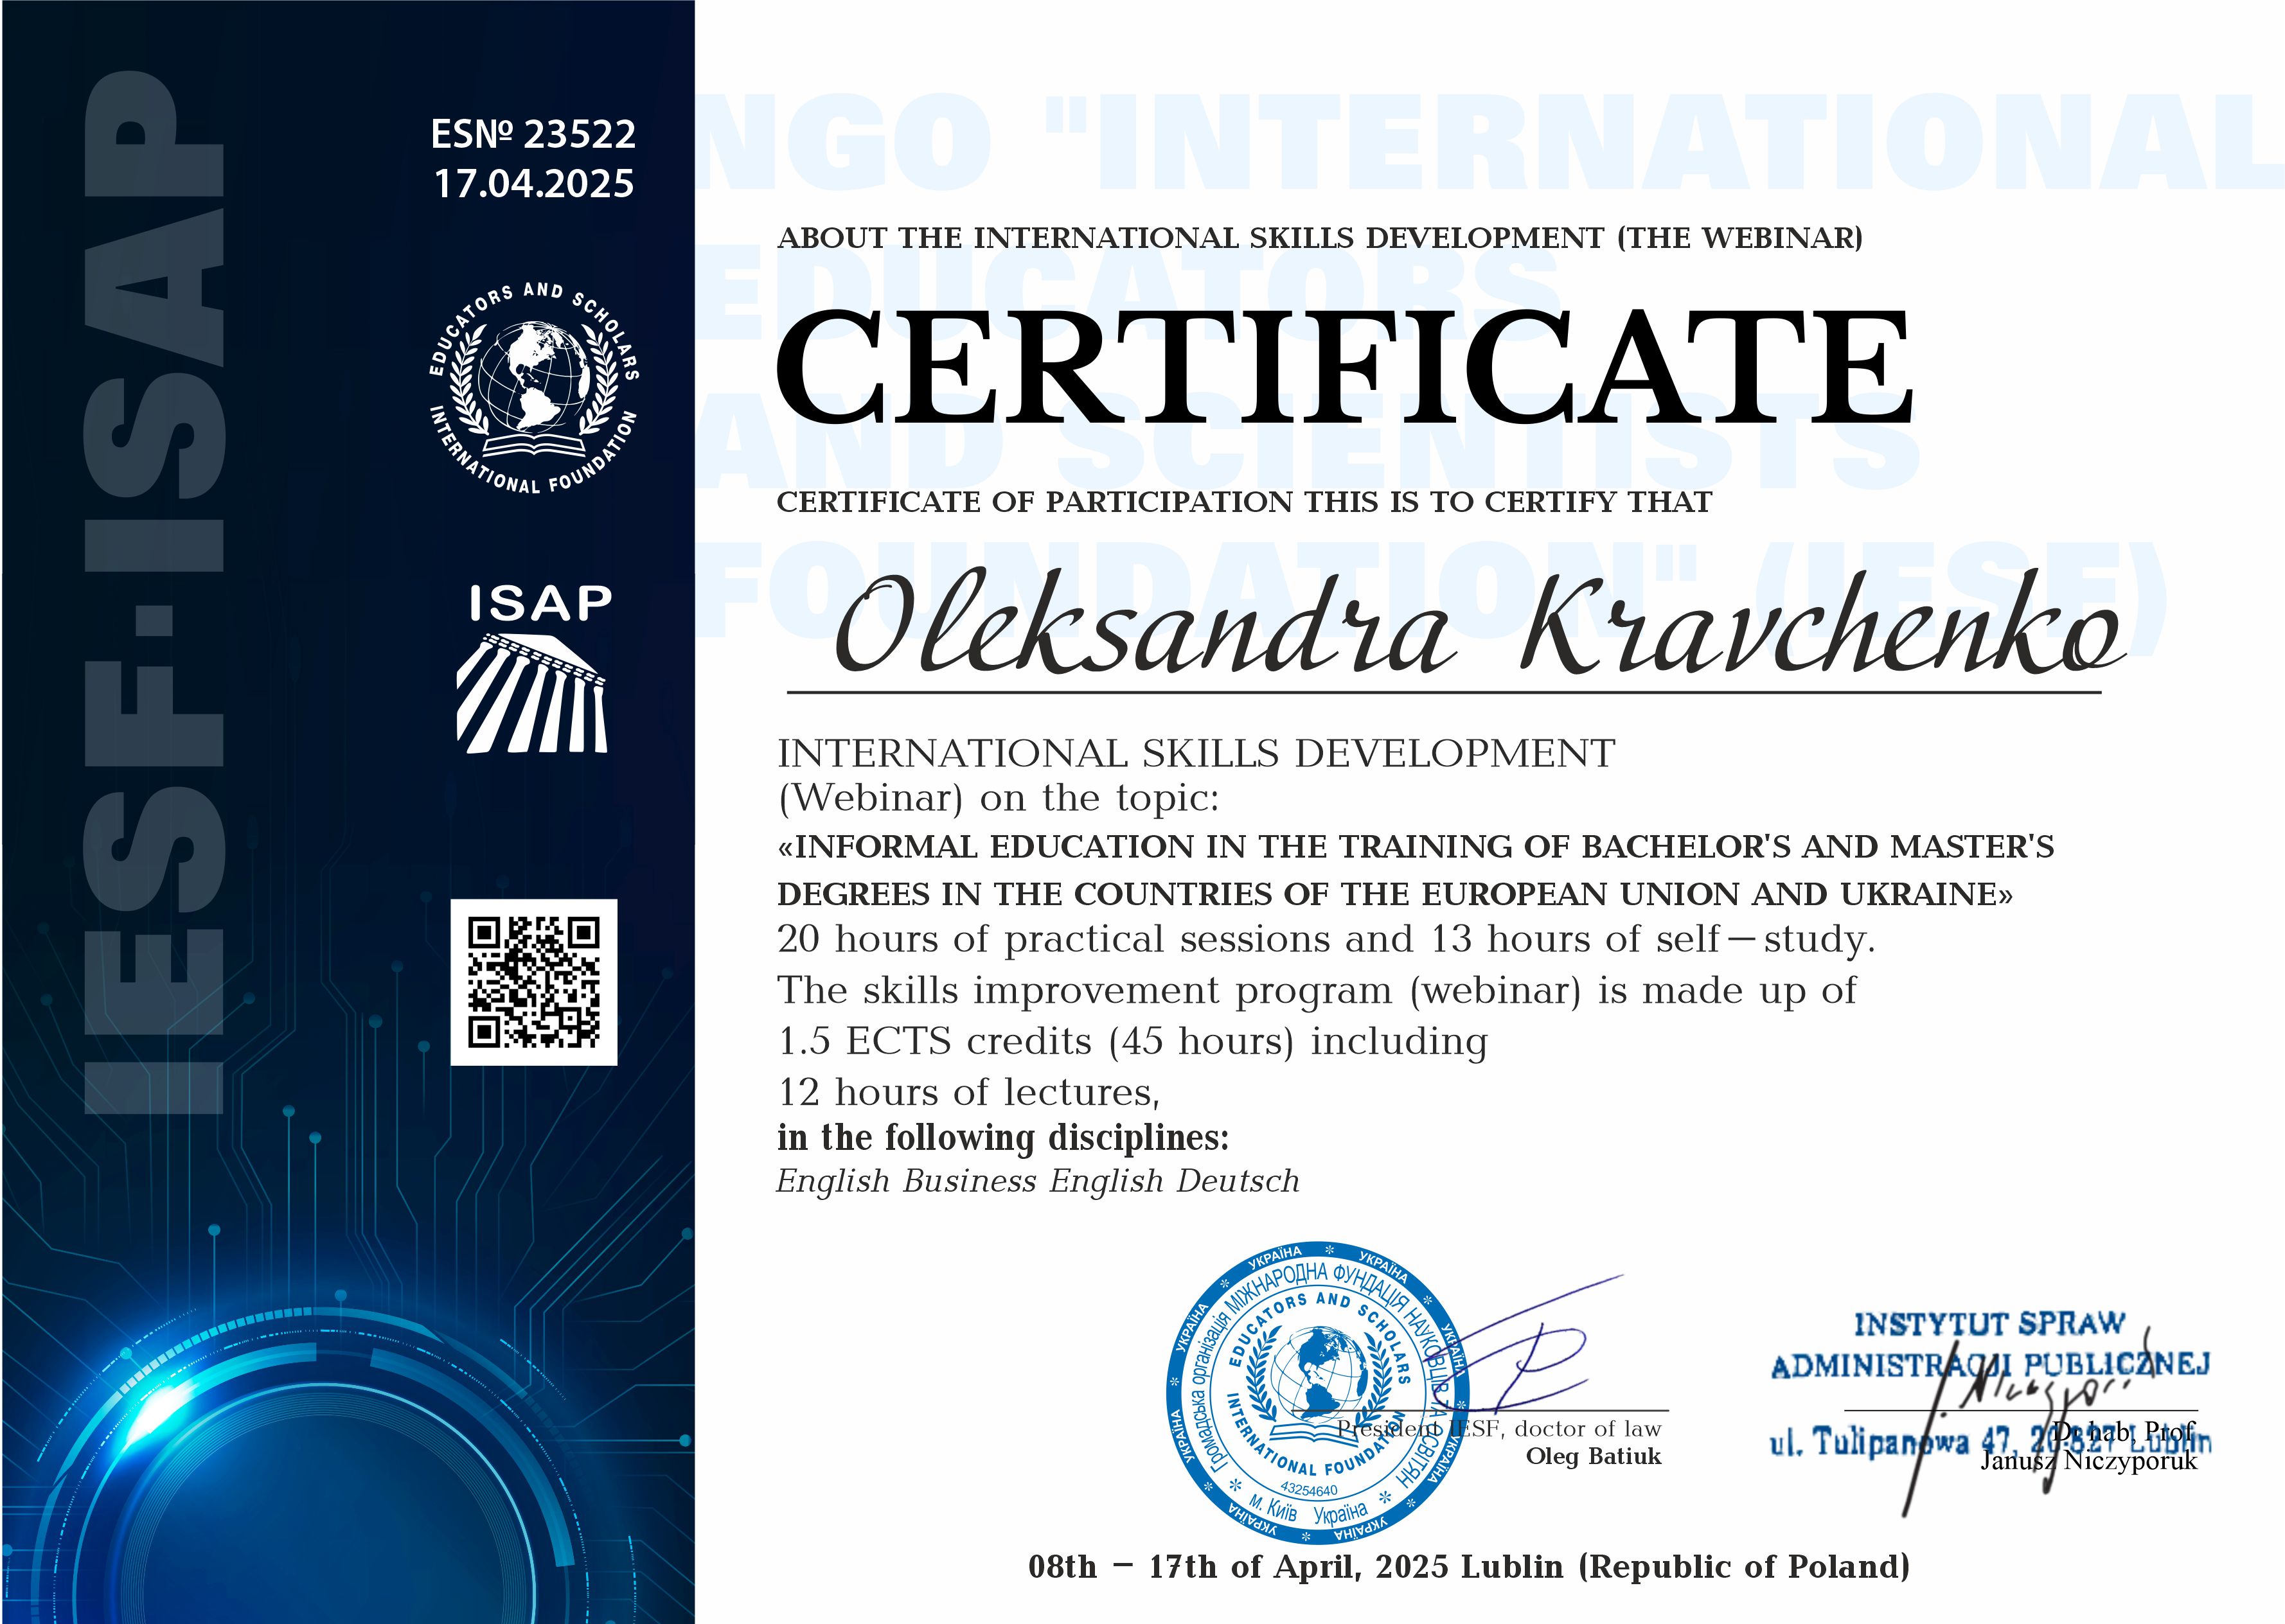Click 'The skills improvement program (webinar)' line
Viewport: 2285px width, 1624px height.
click(1317, 990)
